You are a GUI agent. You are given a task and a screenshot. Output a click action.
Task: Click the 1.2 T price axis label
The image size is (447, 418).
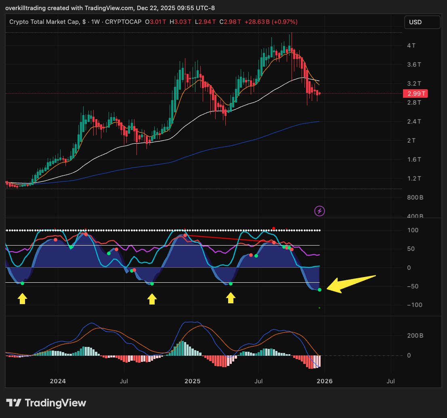tap(414, 179)
